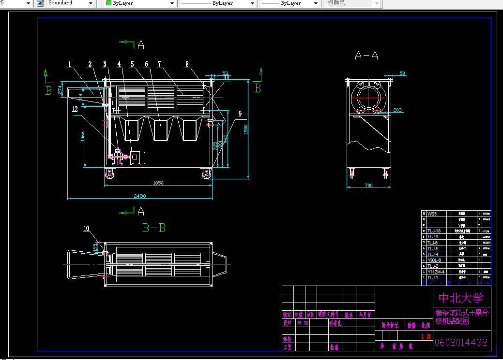Click the table style icon beside Standard
The width and height of the screenshot is (503, 360).
(40, 3)
